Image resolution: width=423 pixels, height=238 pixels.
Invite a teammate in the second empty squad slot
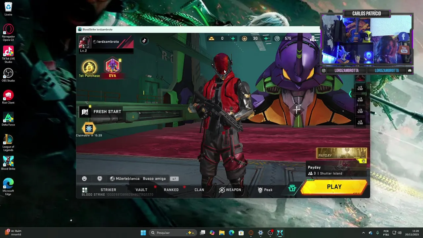[360, 99]
